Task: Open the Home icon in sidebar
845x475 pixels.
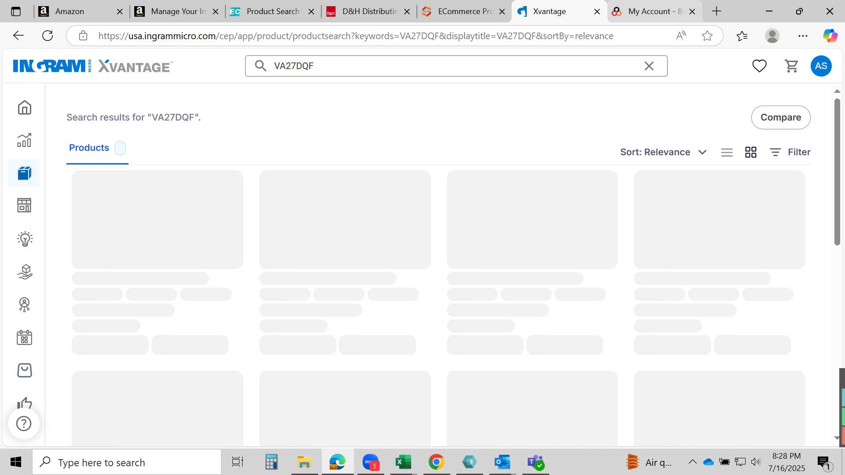Action: [x=24, y=107]
